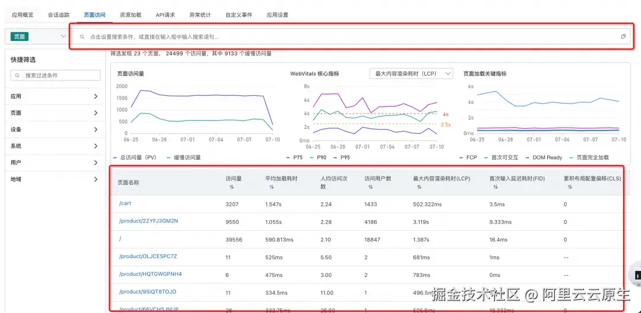Screen dimensions: 641x313
Task: Open the /product/HQTGWGPNH4 page link
Action: pyautogui.click(x=150, y=274)
